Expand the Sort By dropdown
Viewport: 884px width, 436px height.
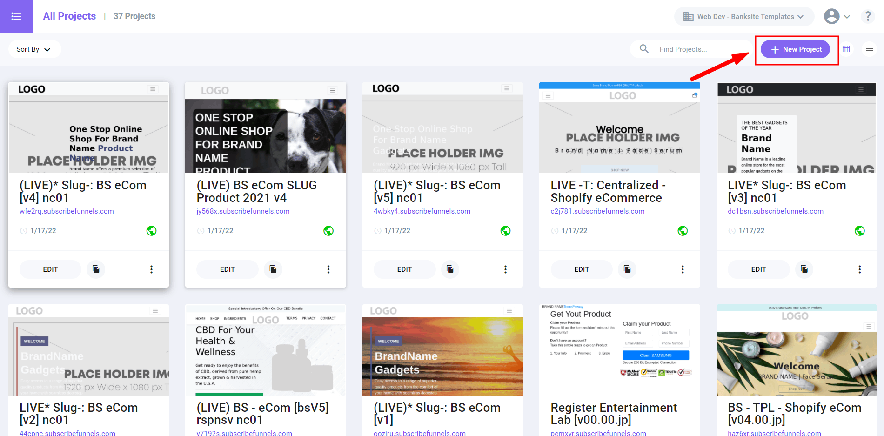pyautogui.click(x=33, y=49)
